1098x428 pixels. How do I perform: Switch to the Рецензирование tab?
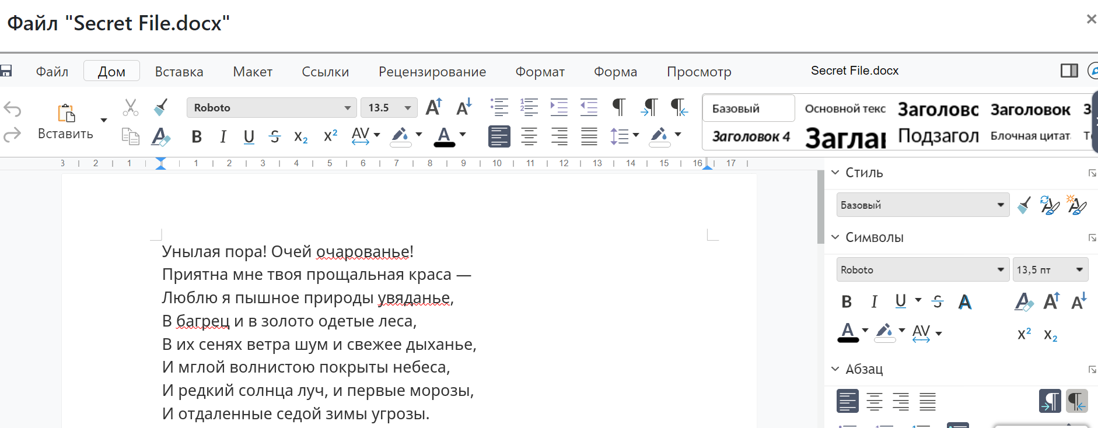coord(432,72)
